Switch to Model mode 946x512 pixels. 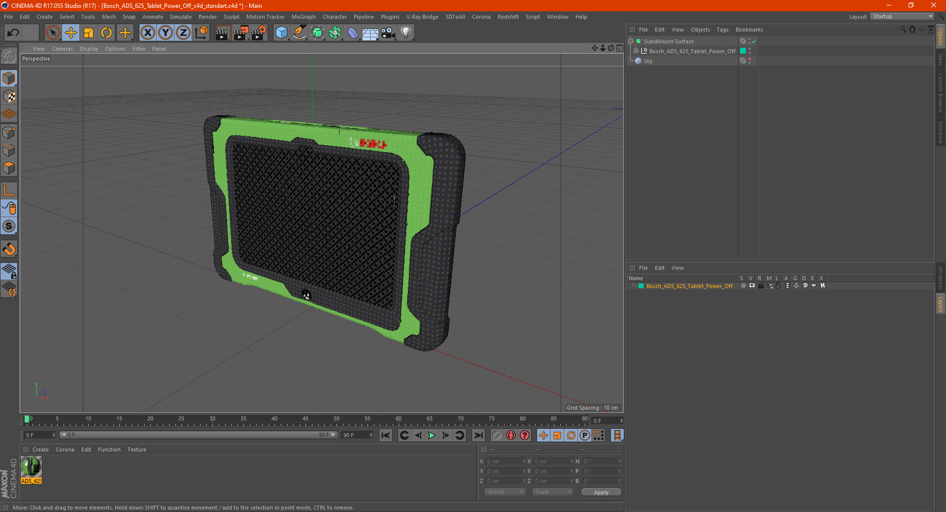tap(9, 79)
